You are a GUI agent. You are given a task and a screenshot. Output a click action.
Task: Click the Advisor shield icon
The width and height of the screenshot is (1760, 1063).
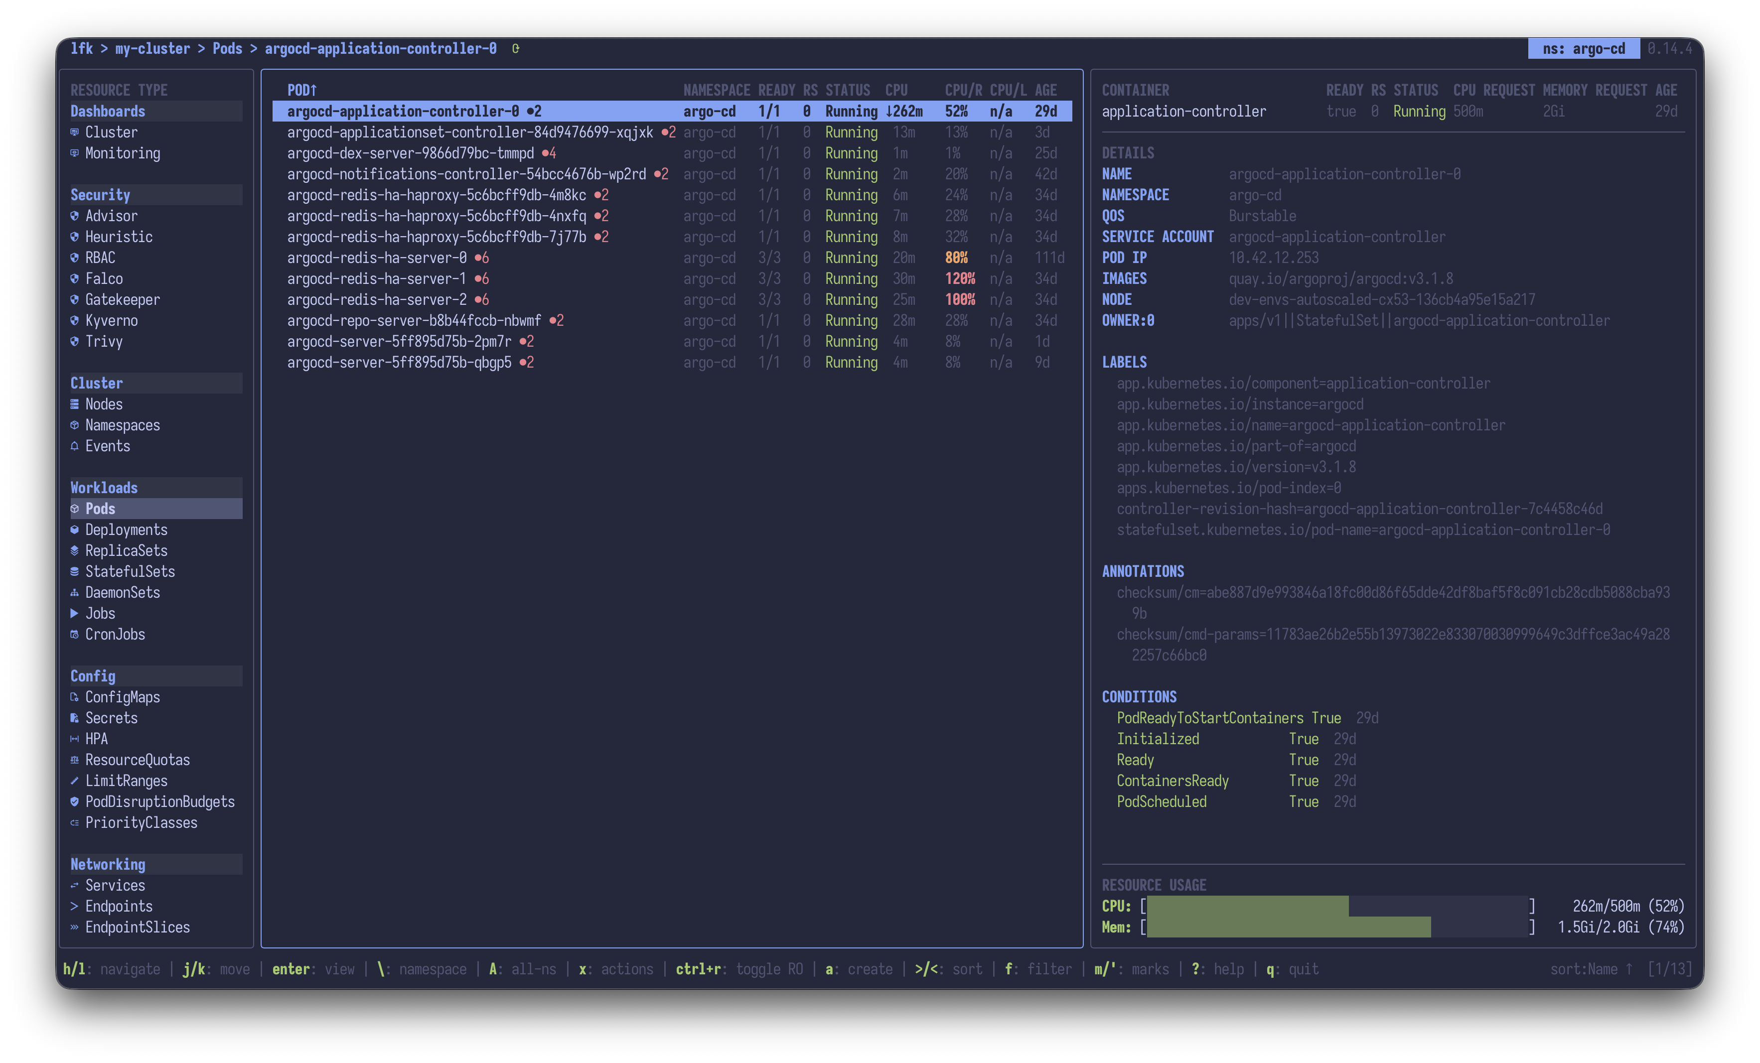point(74,216)
